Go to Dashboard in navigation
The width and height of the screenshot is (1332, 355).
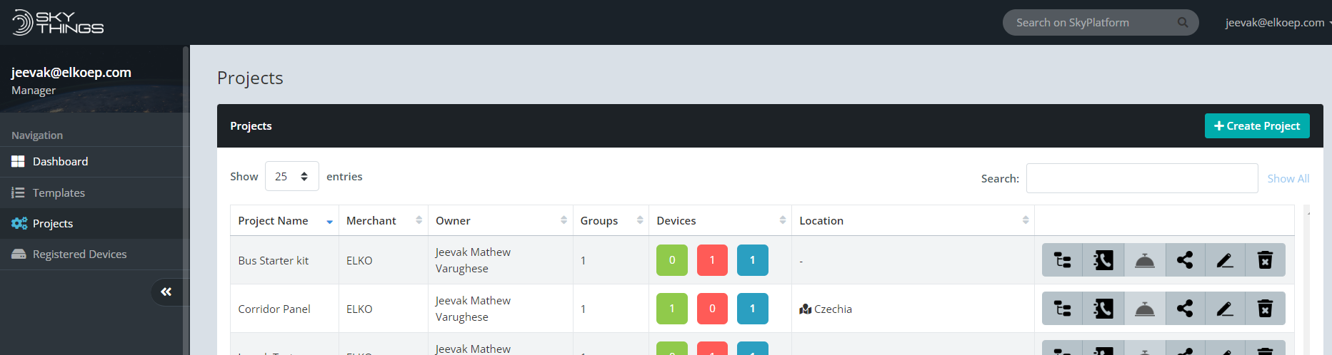(x=60, y=162)
